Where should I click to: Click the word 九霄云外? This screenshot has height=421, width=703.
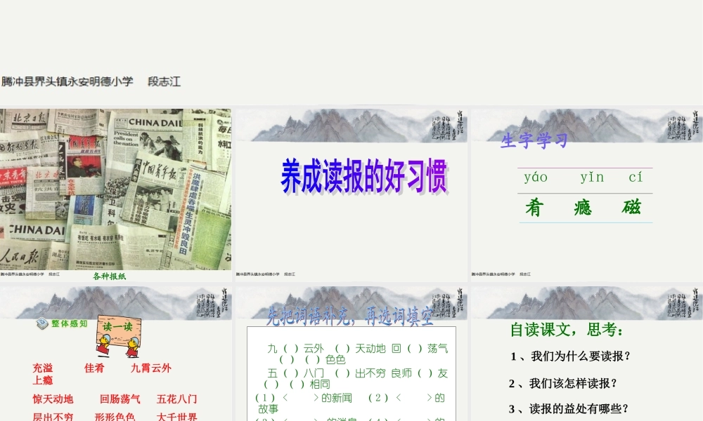pos(151,368)
